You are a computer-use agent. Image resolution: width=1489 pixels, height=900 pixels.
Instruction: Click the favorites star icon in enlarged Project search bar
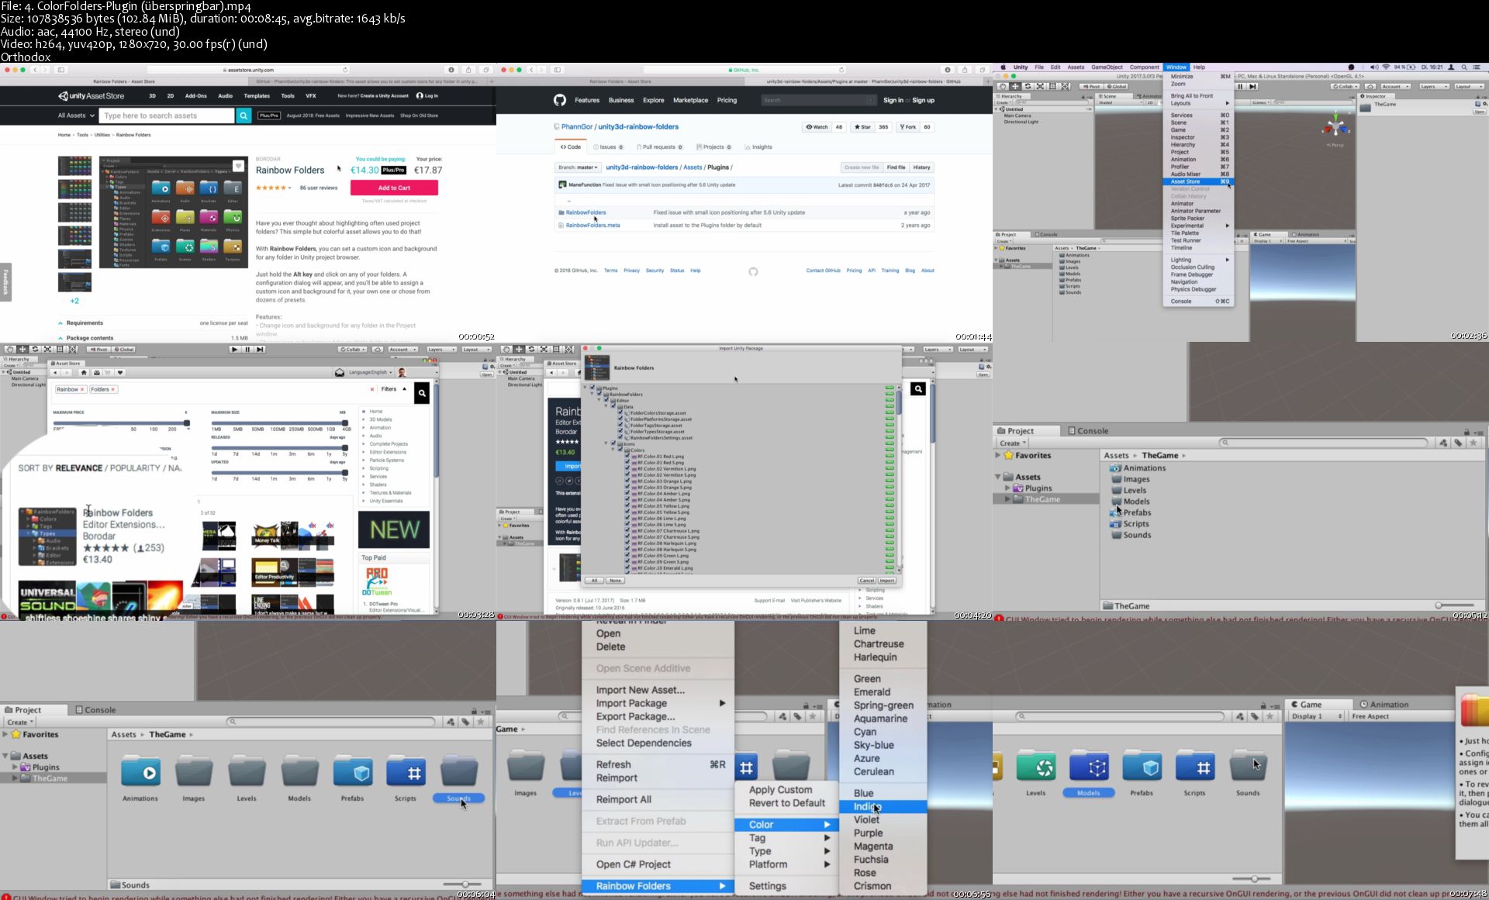[1473, 443]
